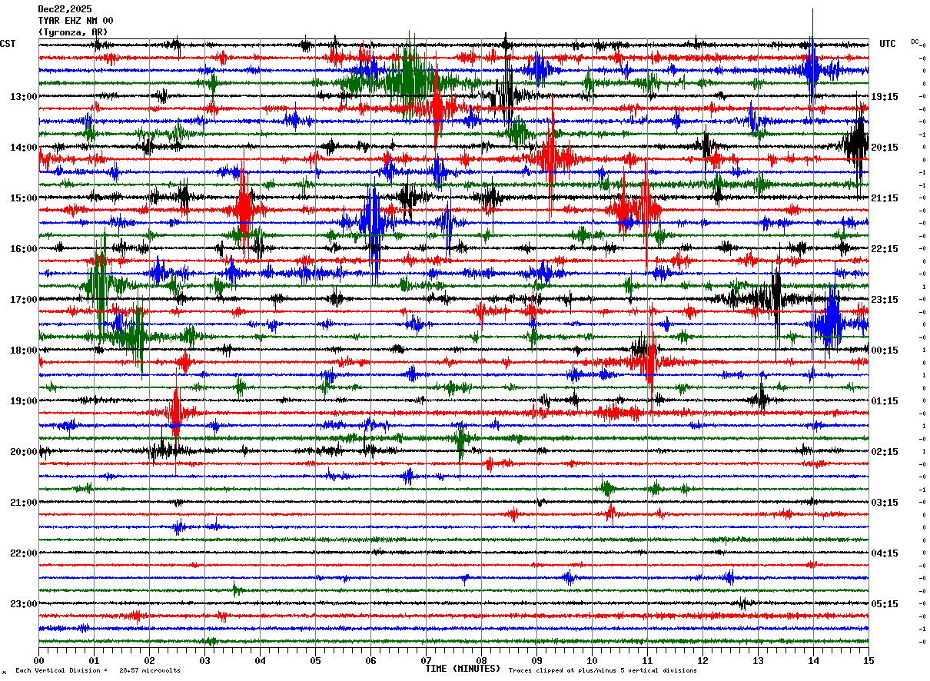Click the Each Vertical Division scale note
This screenshot has height=681, width=930.
pos(98,671)
